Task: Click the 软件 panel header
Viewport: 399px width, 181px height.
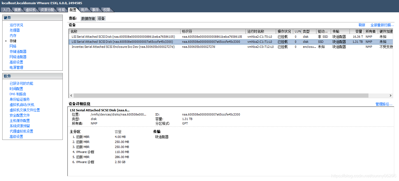Action: point(33,76)
